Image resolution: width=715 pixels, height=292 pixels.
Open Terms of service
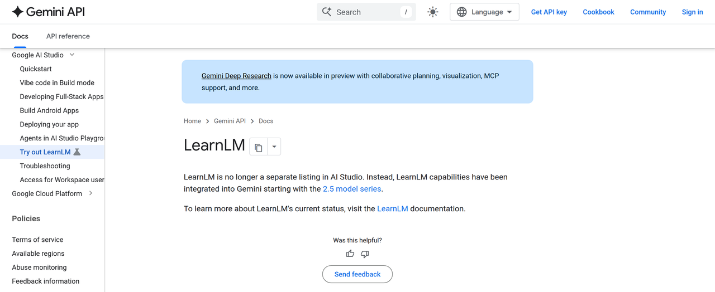[x=37, y=240]
